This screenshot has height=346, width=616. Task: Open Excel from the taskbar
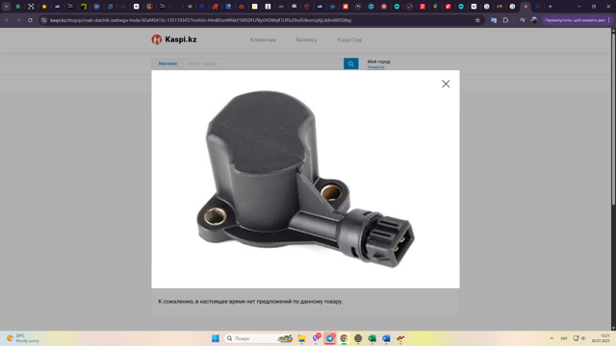click(x=372, y=338)
